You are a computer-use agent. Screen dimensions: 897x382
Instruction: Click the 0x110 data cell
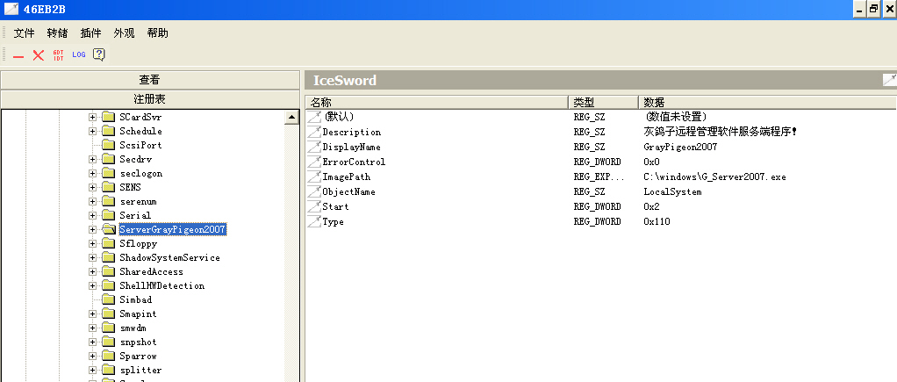(657, 221)
